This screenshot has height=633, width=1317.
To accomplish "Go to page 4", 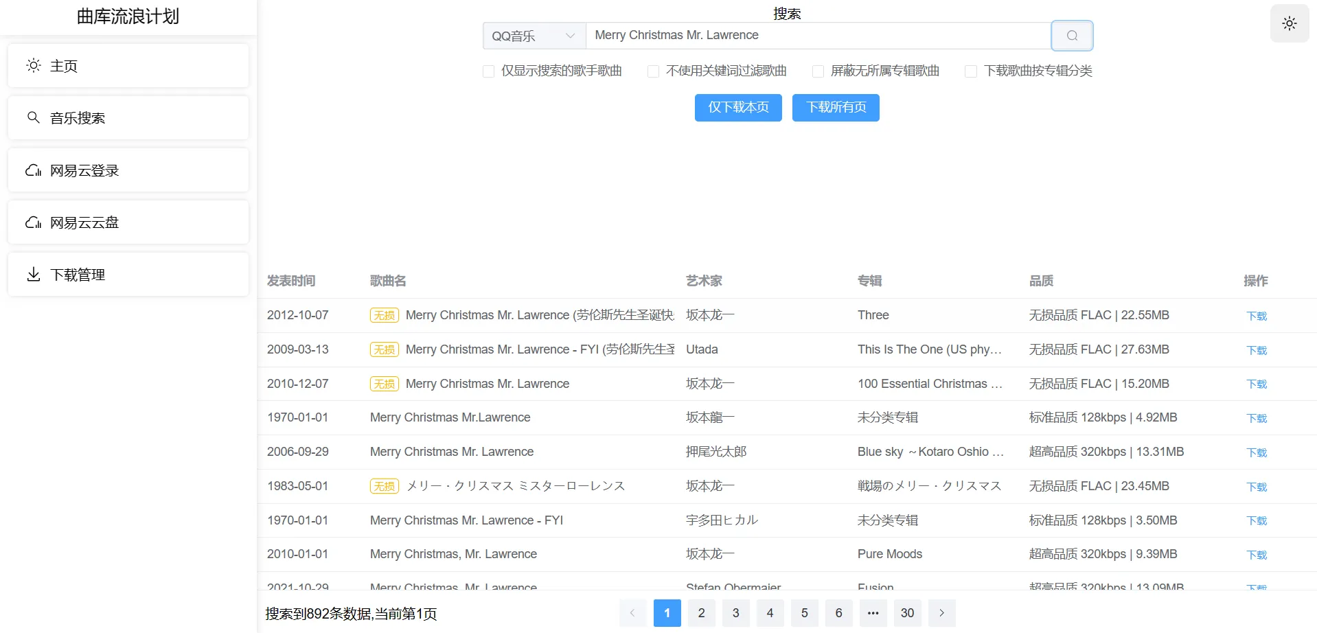I will click(x=770, y=613).
